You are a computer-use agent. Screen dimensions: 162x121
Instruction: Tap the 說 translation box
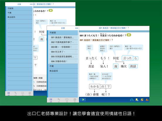point(116,66)
